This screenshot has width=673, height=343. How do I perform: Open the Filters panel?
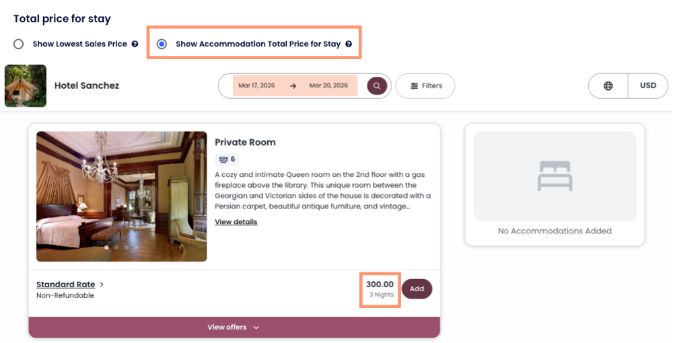[x=426, y=86]
